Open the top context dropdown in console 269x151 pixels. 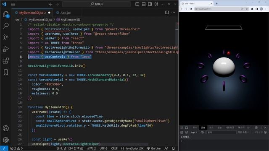[x=194, y=133]
